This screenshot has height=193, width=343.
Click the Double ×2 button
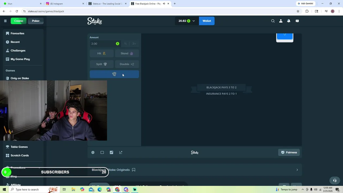pyautogui.click(x=127, y=64)
